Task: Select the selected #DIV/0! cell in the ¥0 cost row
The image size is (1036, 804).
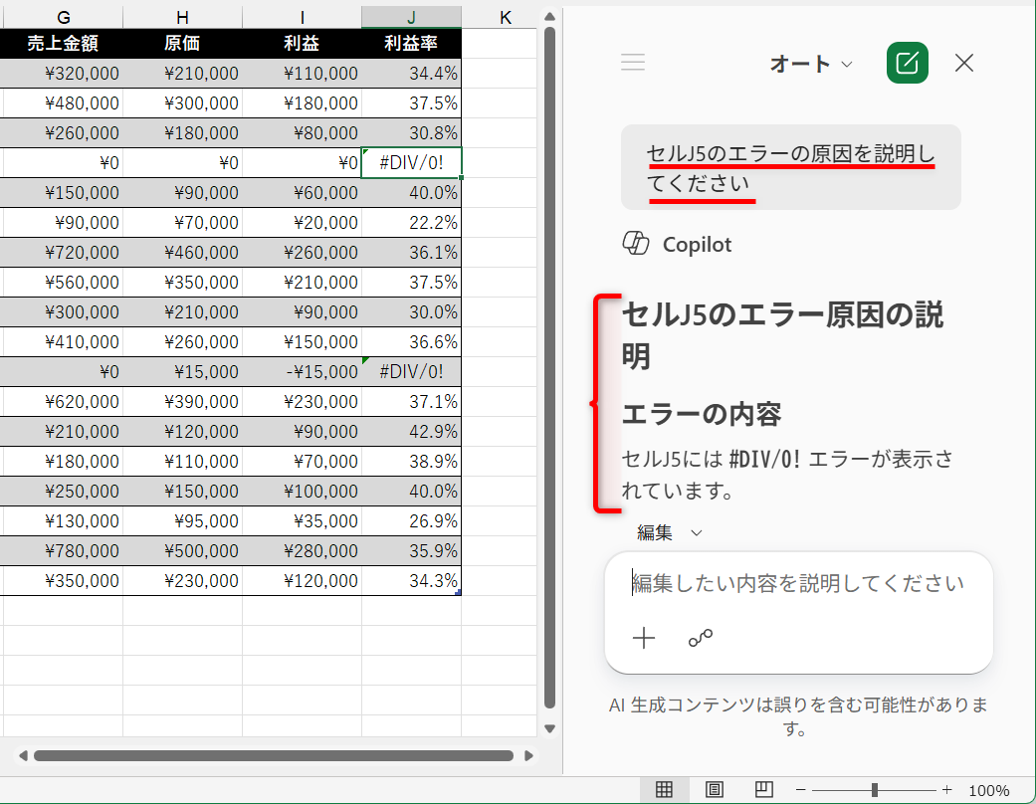Action: point(411,162)
